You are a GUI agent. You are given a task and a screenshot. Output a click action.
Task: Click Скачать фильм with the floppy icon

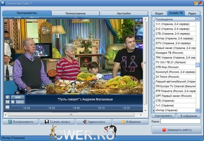(57, 122)
